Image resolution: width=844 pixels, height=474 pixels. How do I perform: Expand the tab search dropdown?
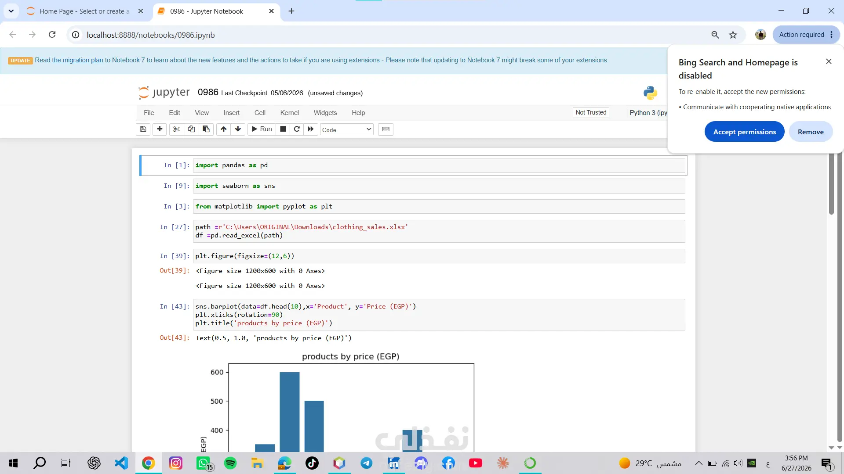(x=11, y=11)
